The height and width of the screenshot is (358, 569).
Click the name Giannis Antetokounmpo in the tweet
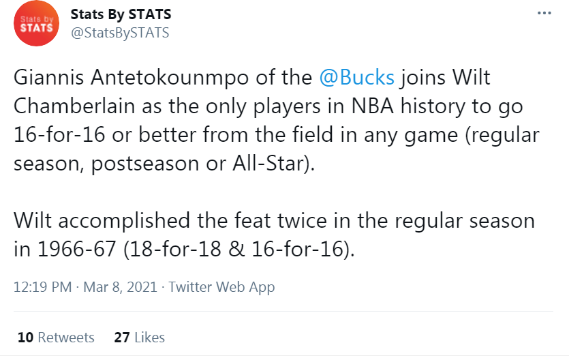[x=131, y=77]
